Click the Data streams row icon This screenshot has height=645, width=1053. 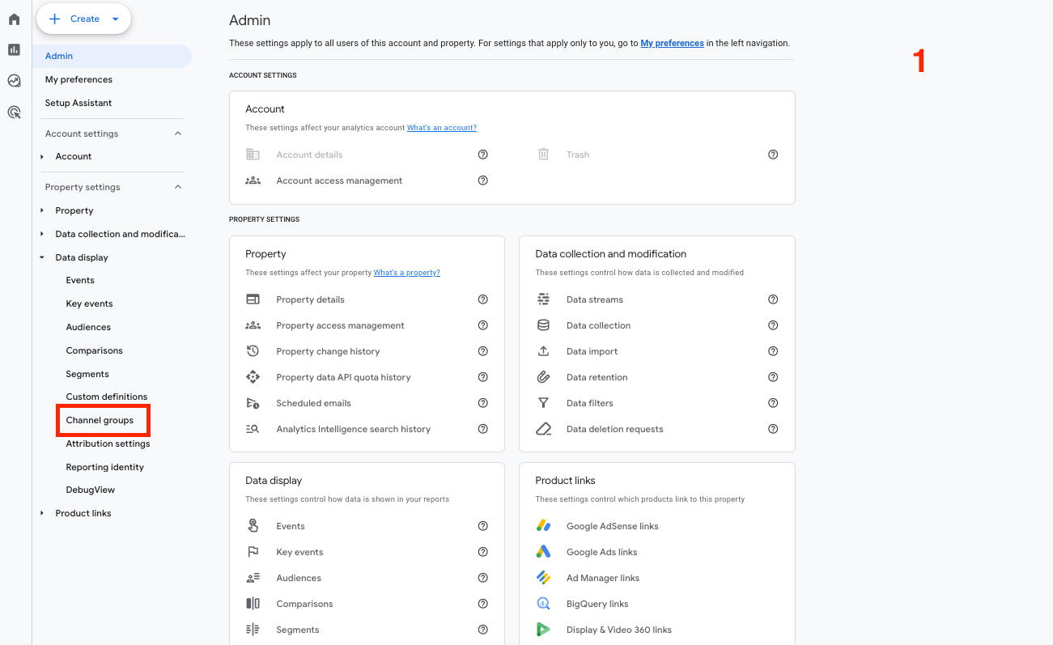click(544, 299)
